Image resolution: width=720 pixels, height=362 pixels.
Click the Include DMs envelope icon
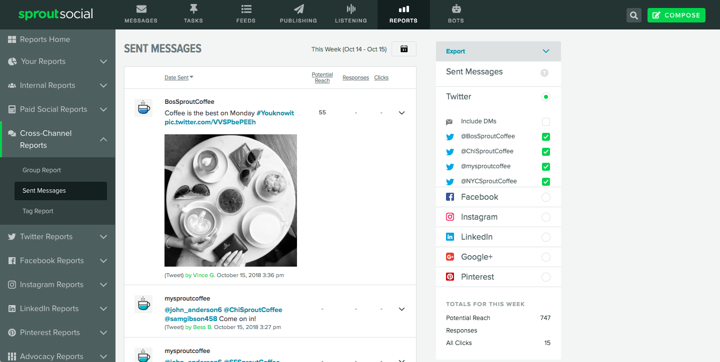[449, 122]
